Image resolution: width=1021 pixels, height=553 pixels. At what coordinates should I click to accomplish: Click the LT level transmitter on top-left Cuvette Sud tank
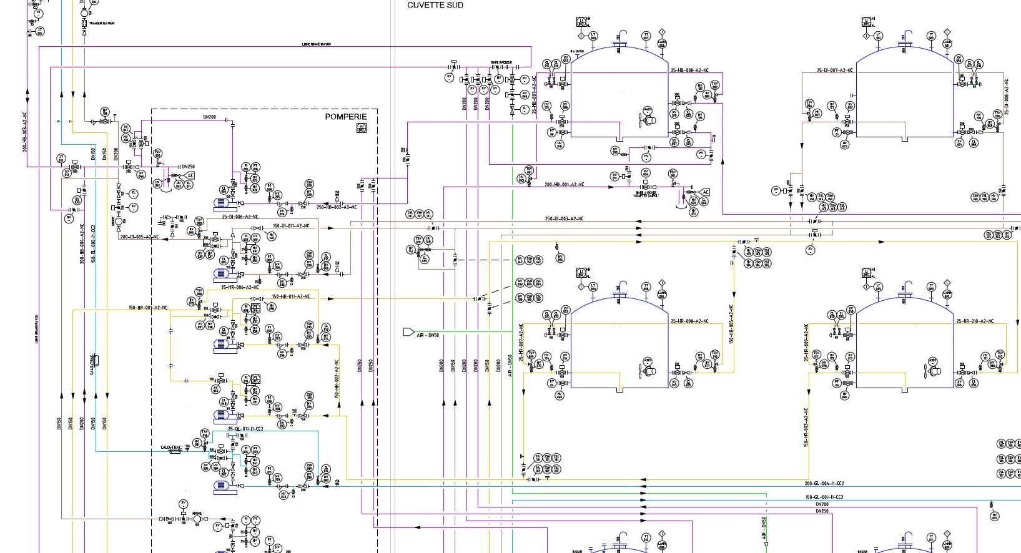[x=593, y=36]
